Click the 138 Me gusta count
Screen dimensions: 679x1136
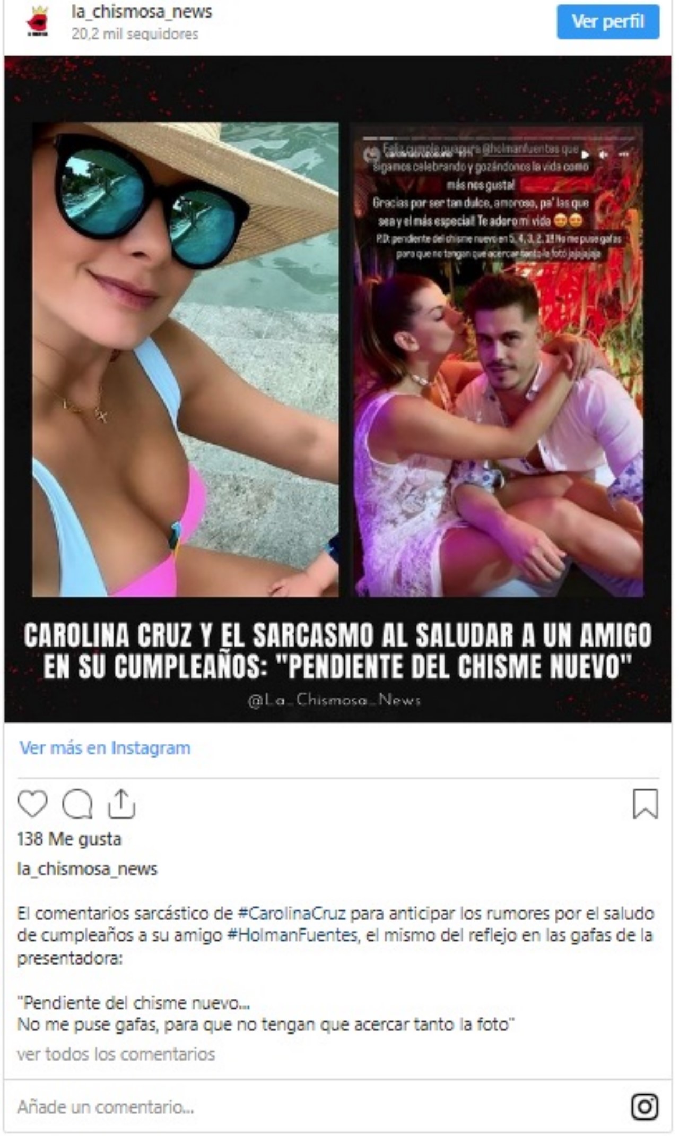69,839
